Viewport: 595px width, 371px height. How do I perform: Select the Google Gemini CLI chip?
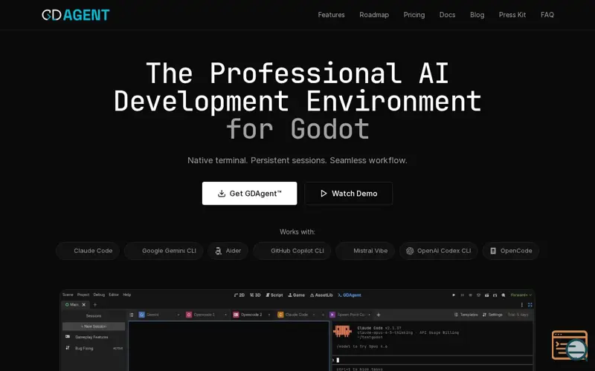(x=164, y=251)
